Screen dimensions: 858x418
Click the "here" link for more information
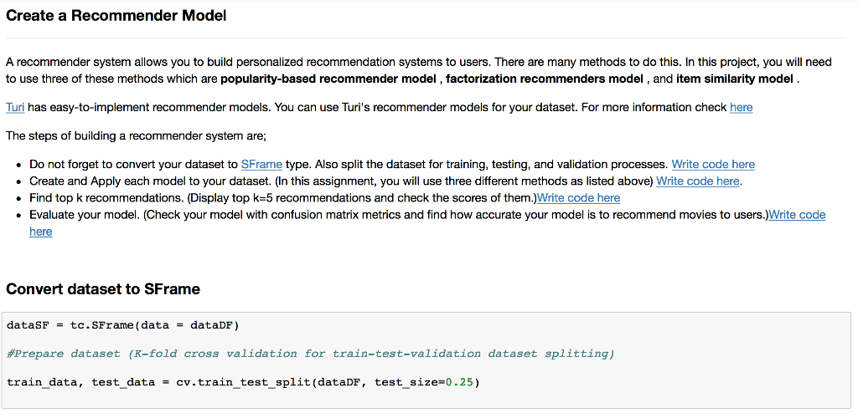click(741, 107)
